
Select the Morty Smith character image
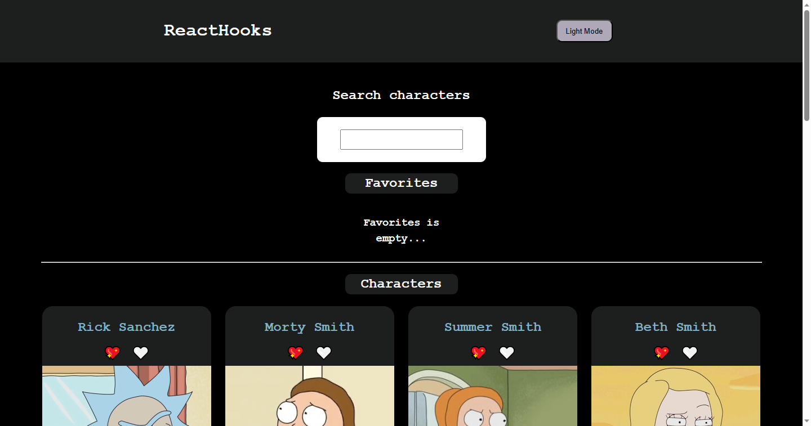pos(309,396)
